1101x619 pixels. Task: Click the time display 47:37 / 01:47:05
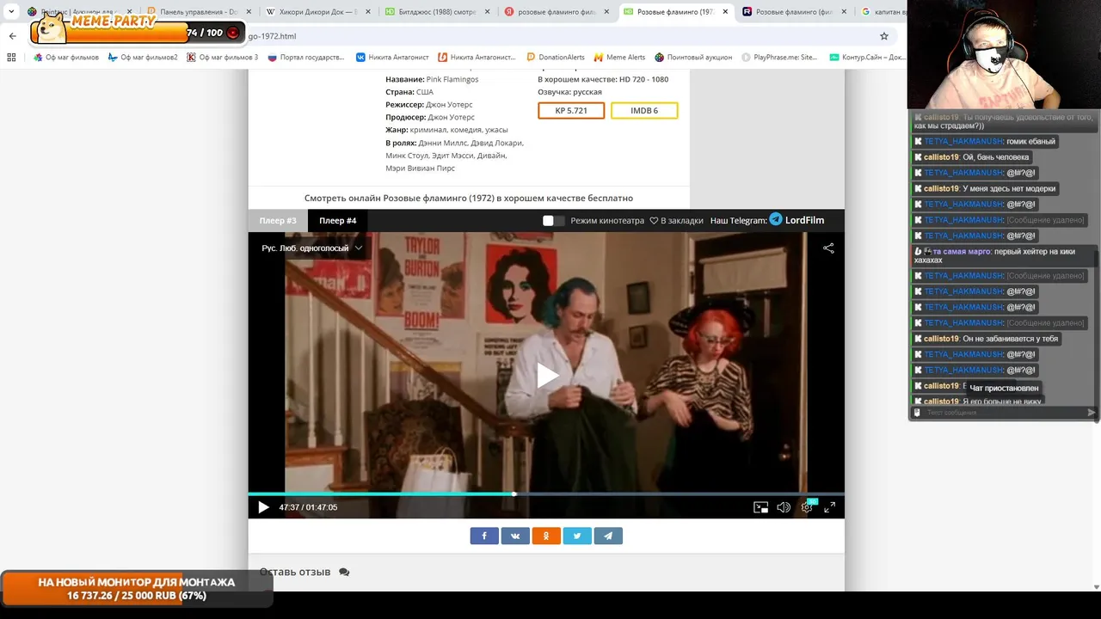click(308, 507)
